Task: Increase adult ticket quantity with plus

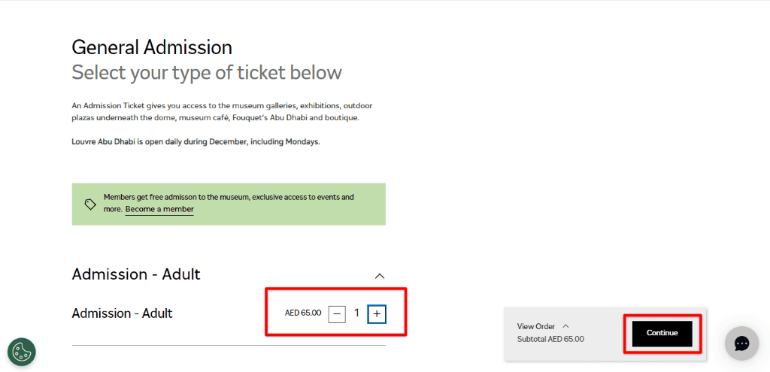Action: [x=377, y=314]
